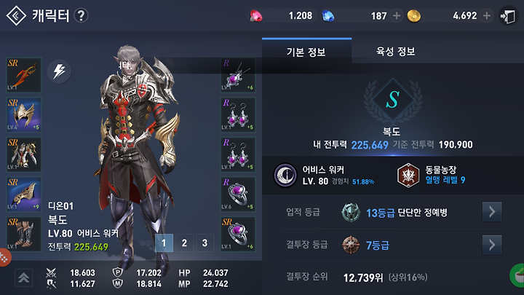
Task: Go back using the diamond arrow icon
Action: coord(16,15)
